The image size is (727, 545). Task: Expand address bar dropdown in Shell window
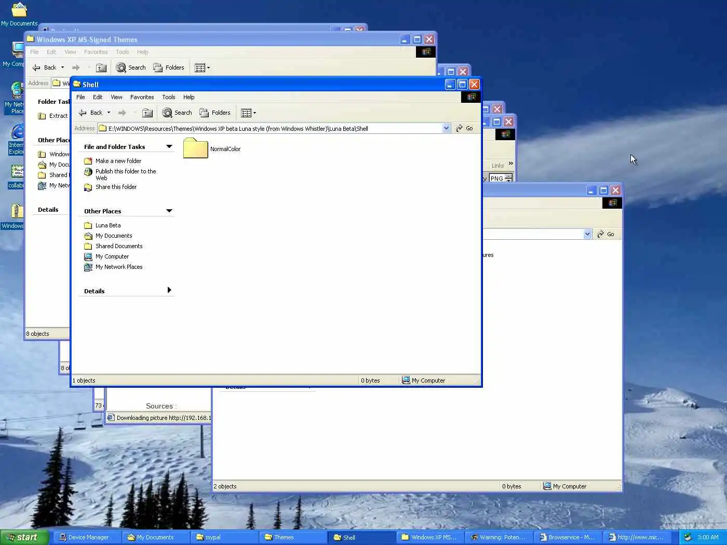click(446, 128)
